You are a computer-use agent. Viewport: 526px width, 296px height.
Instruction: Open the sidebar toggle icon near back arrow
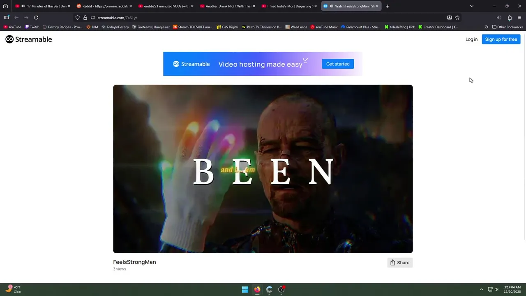[7, 18]
